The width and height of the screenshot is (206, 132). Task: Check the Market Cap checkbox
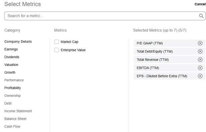57,42
